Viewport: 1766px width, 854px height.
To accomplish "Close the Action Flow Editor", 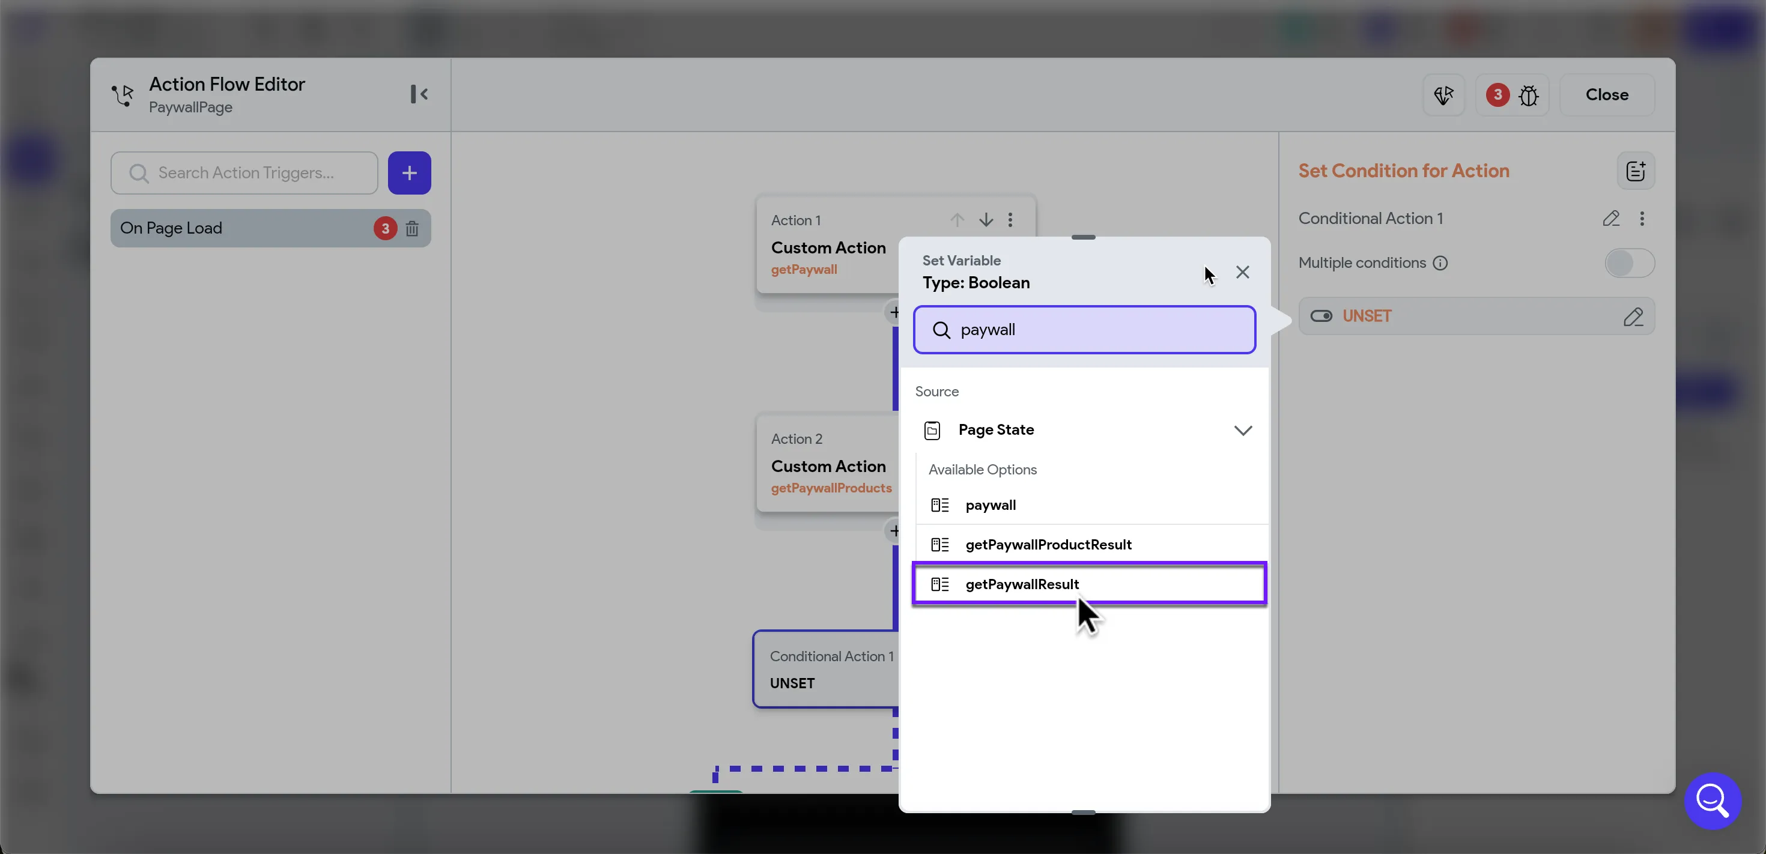I will point(1606,95).
